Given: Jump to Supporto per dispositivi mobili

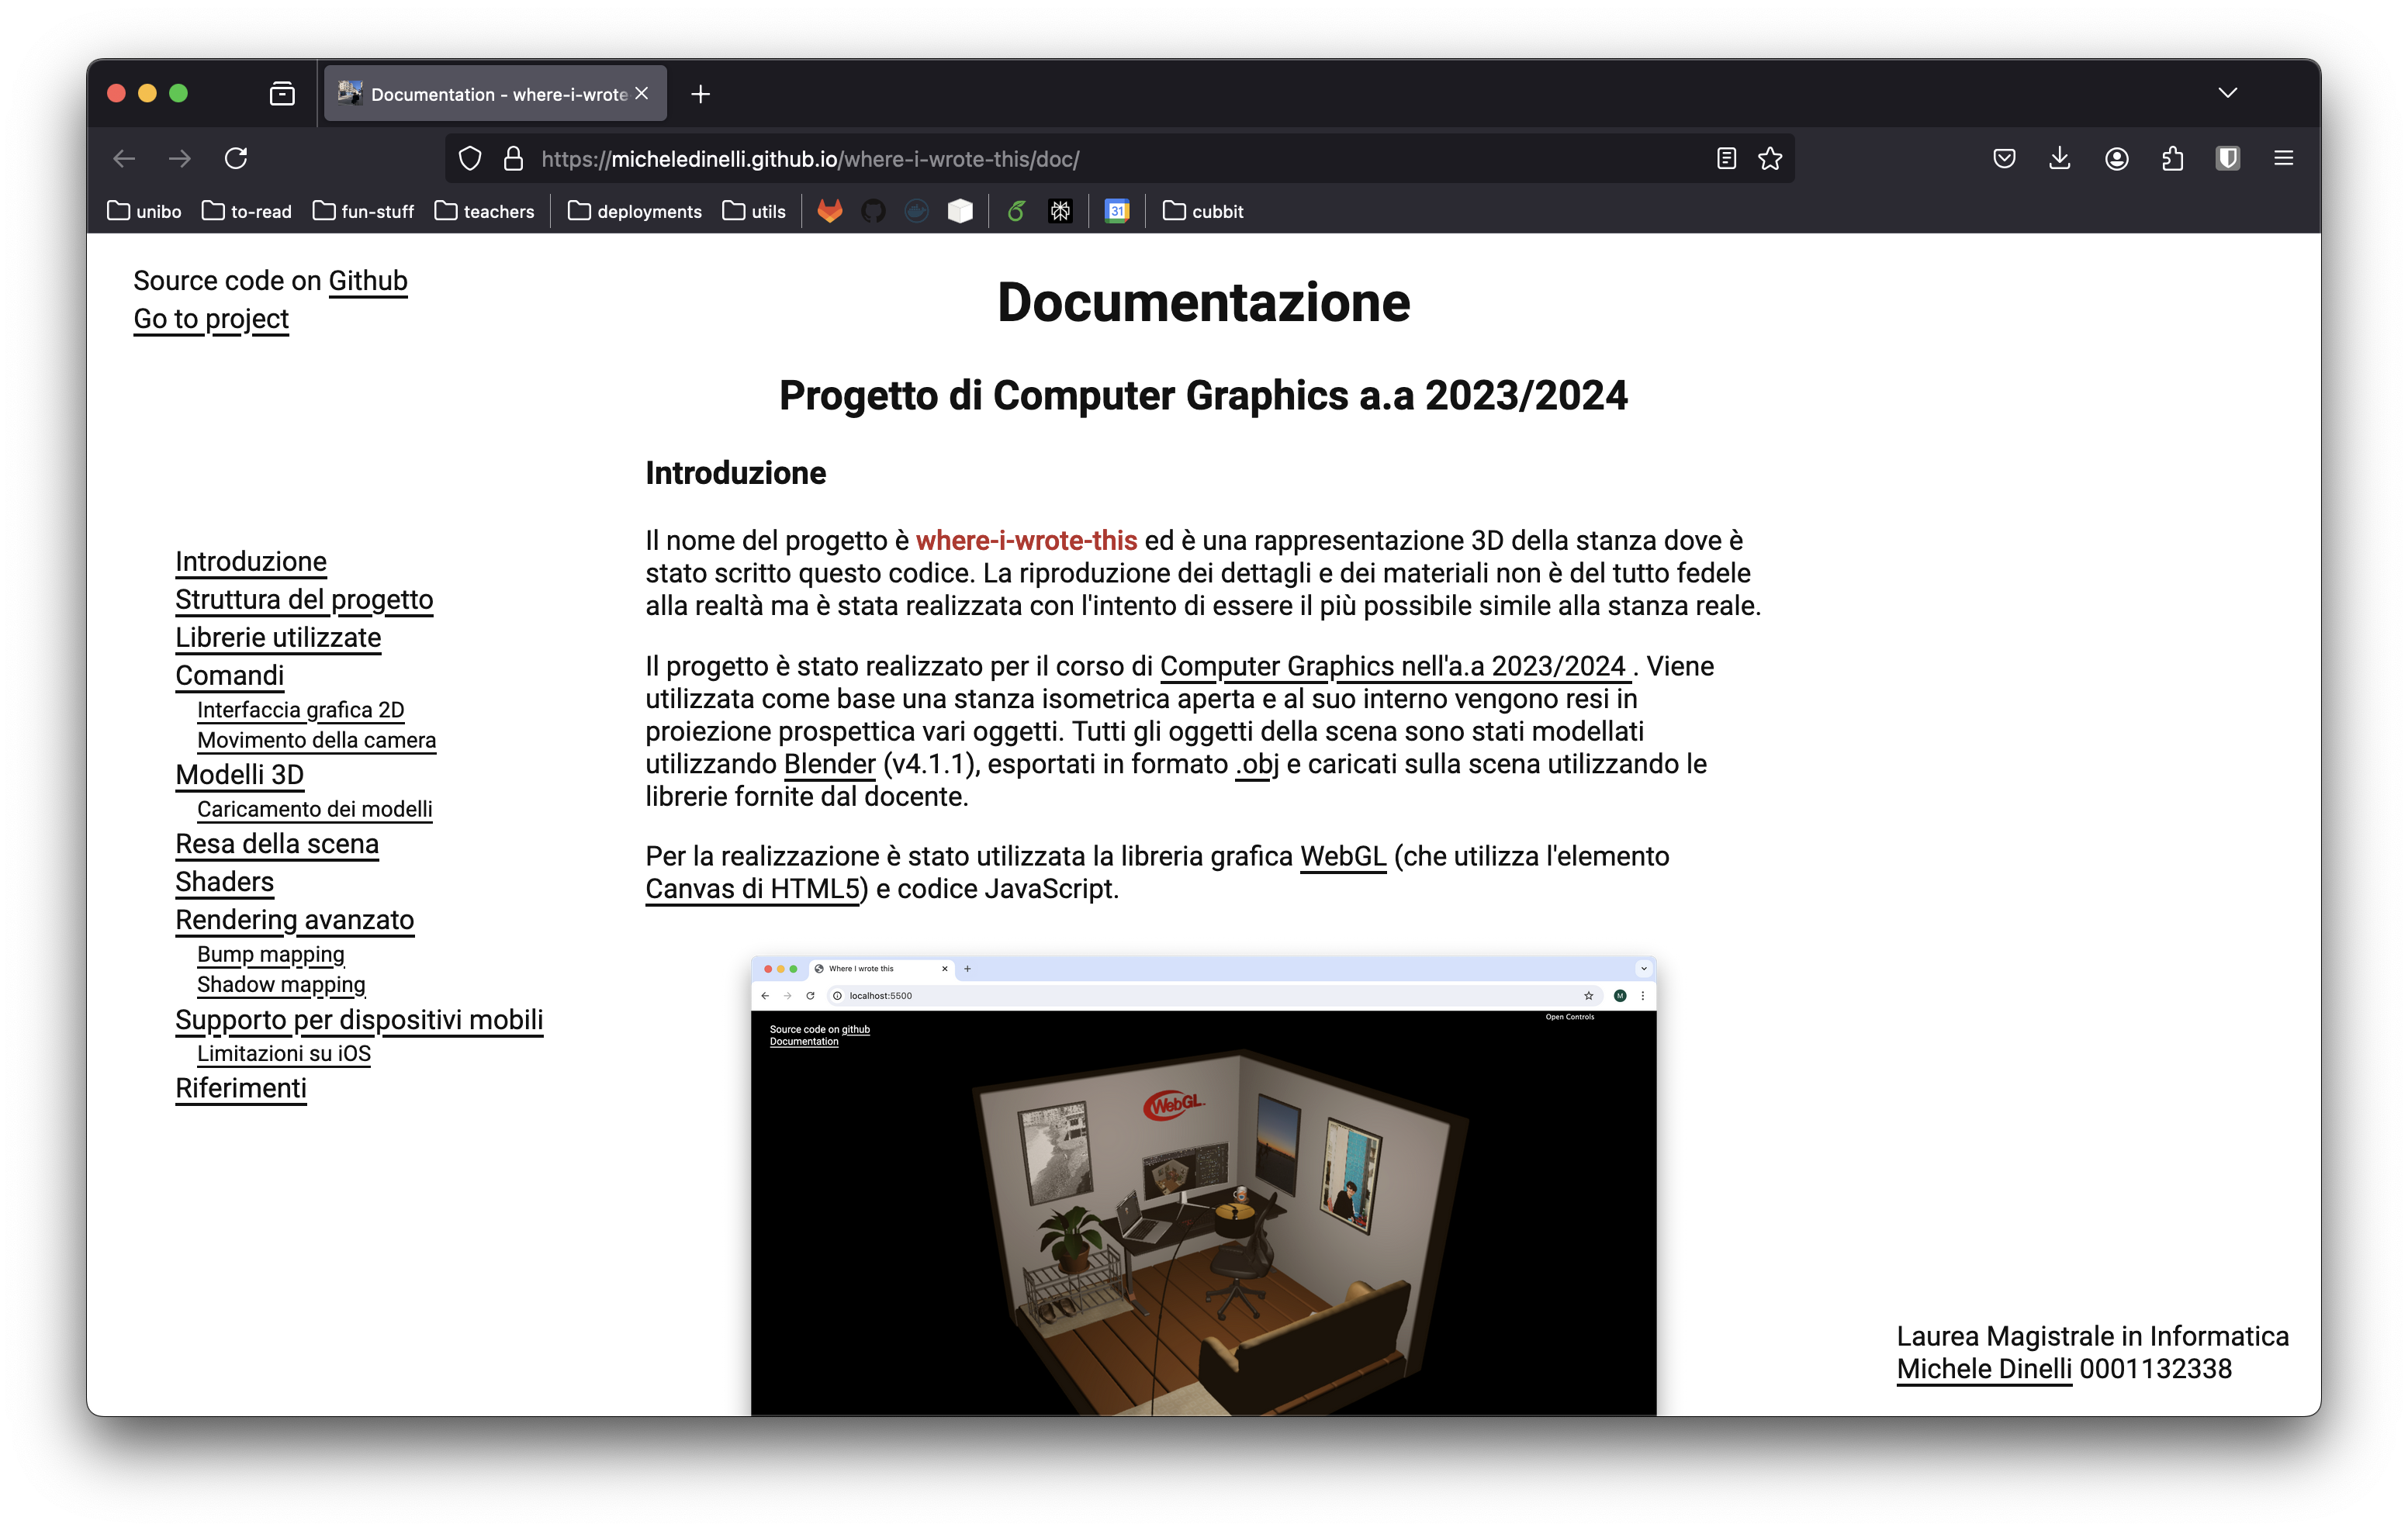Looking at the screenshot, I should pyautogui.click(x=360, y=1020).
